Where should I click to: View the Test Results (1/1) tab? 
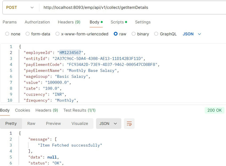pos(79,110)
